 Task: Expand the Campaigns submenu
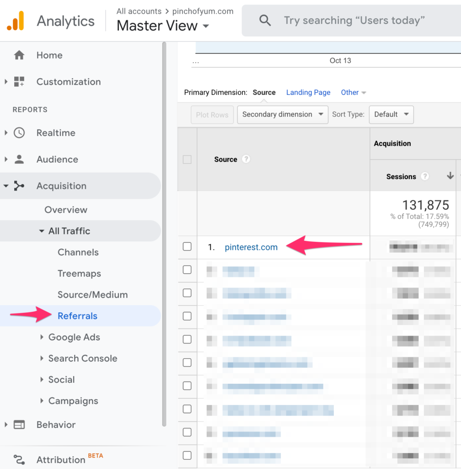coord(42,401)
